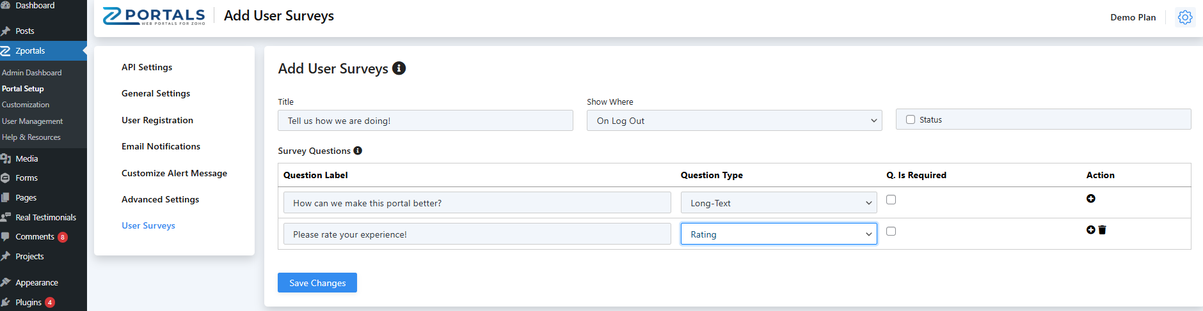The image size is (1203, 311).
Task: Click the info icon beside Add User Surveys heading
Action: point(399,68)
